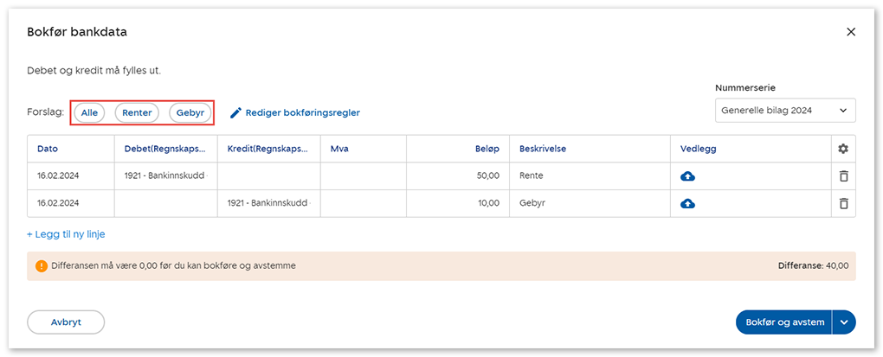883x357 pixels.
Task: Select the Alle suggestion chip
Action: click(90, 113)
